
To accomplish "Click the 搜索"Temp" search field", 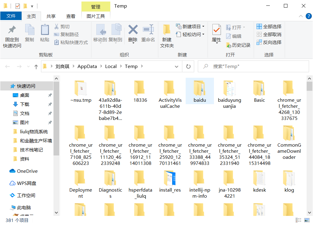I will tap(253, 66).
